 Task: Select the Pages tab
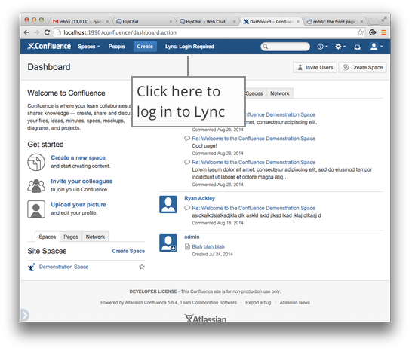point(71,237)
